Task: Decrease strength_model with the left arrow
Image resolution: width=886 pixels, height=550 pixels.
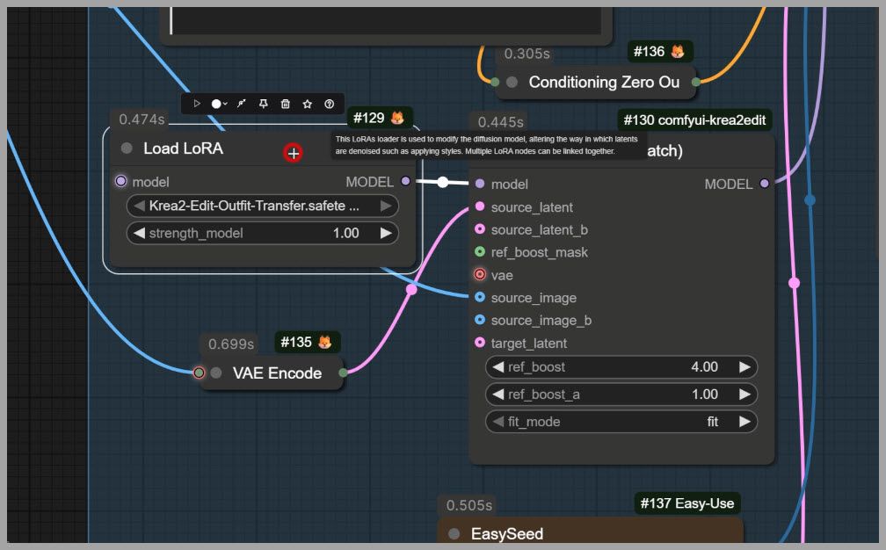Action: click(x=139, y=233)
